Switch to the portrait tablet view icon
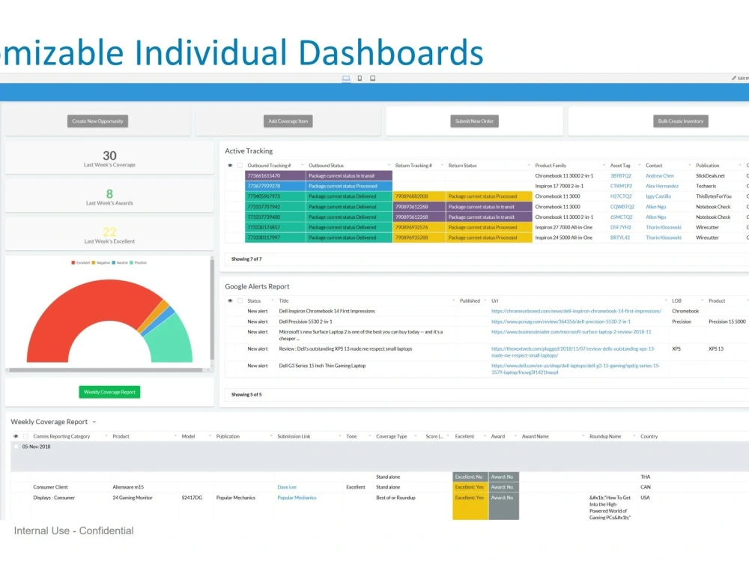The height and width of the screenshot is (562, 749). click(360, 78)
